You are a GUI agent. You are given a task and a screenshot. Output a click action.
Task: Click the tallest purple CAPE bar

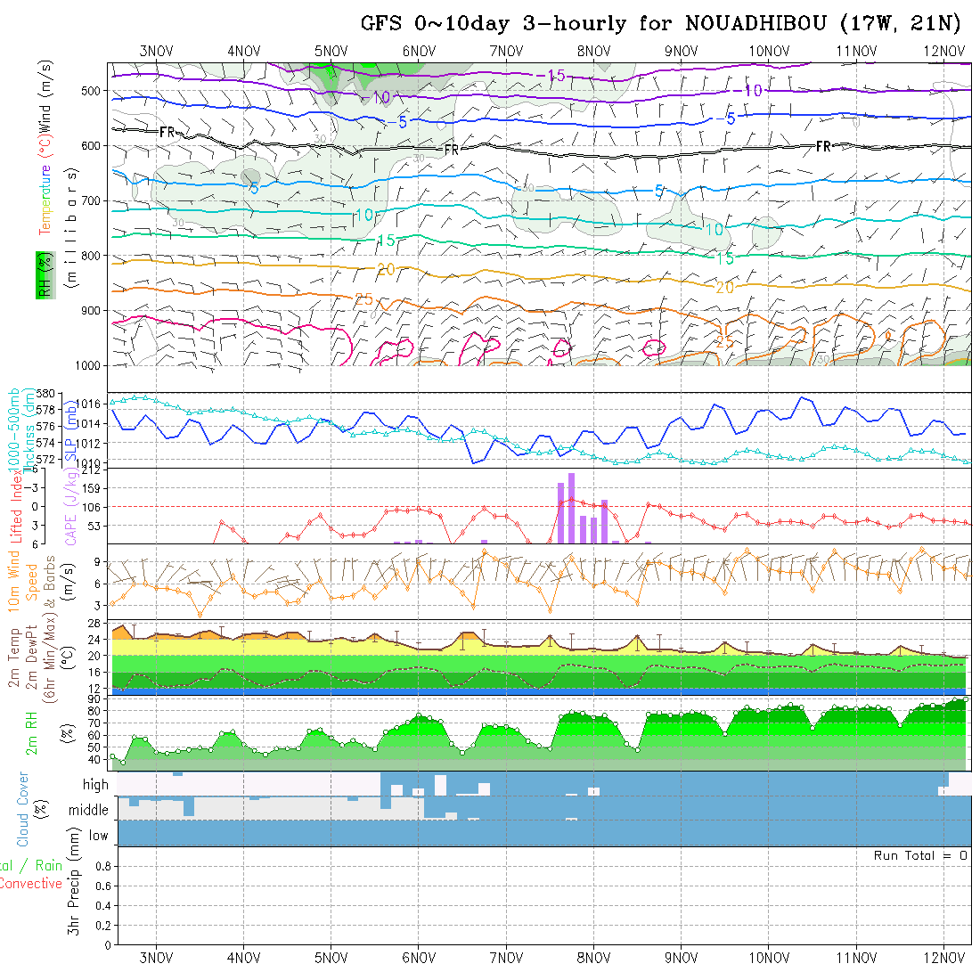(571, 508)
